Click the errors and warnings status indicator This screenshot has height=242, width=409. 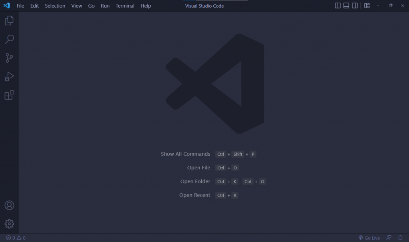pyautogui.click(x=16, y=238)
